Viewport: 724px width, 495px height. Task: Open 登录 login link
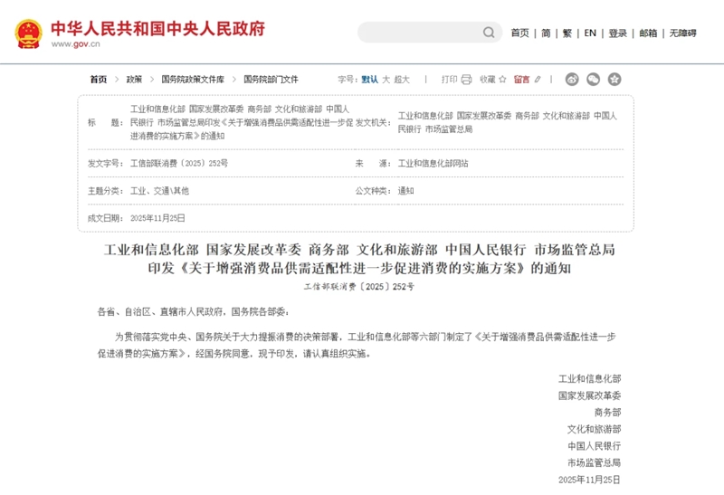[x=617, y=33]
